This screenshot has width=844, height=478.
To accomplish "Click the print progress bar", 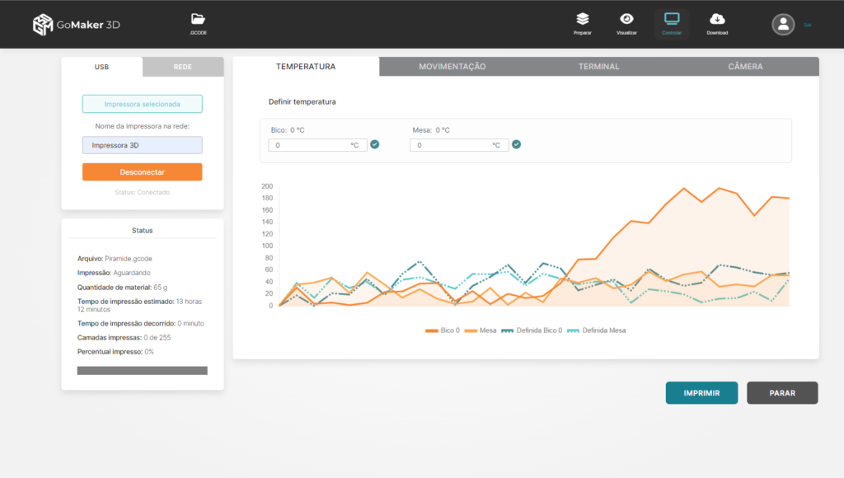I will (x=142, y=371).
